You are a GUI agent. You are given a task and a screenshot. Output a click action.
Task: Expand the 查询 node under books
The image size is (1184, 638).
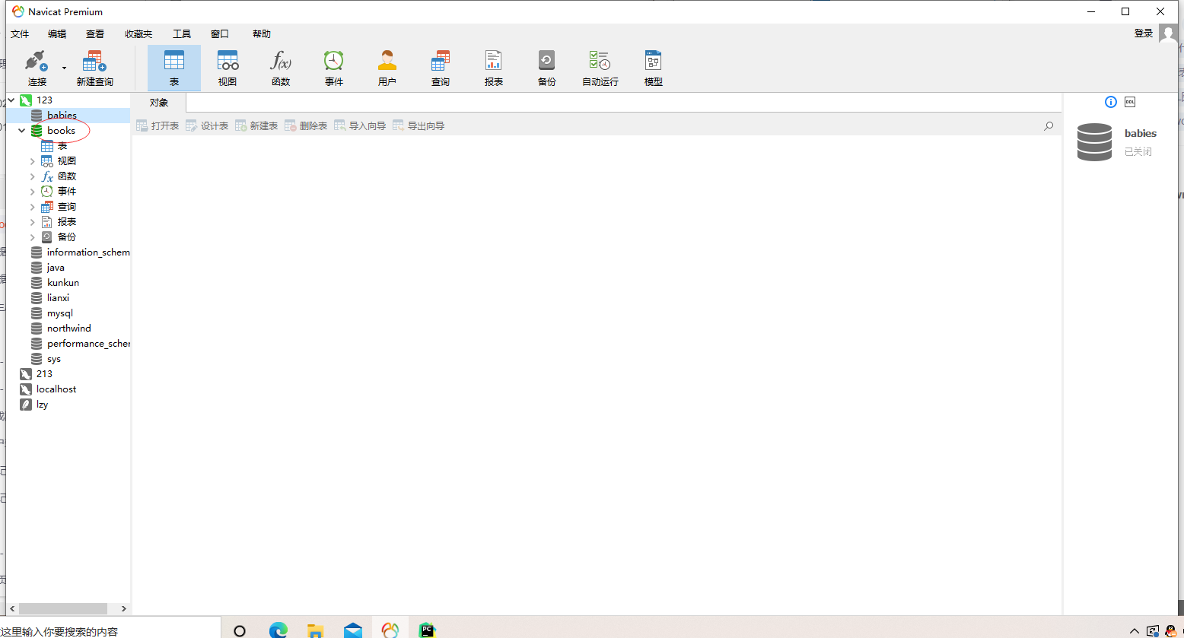coord(33,207)
